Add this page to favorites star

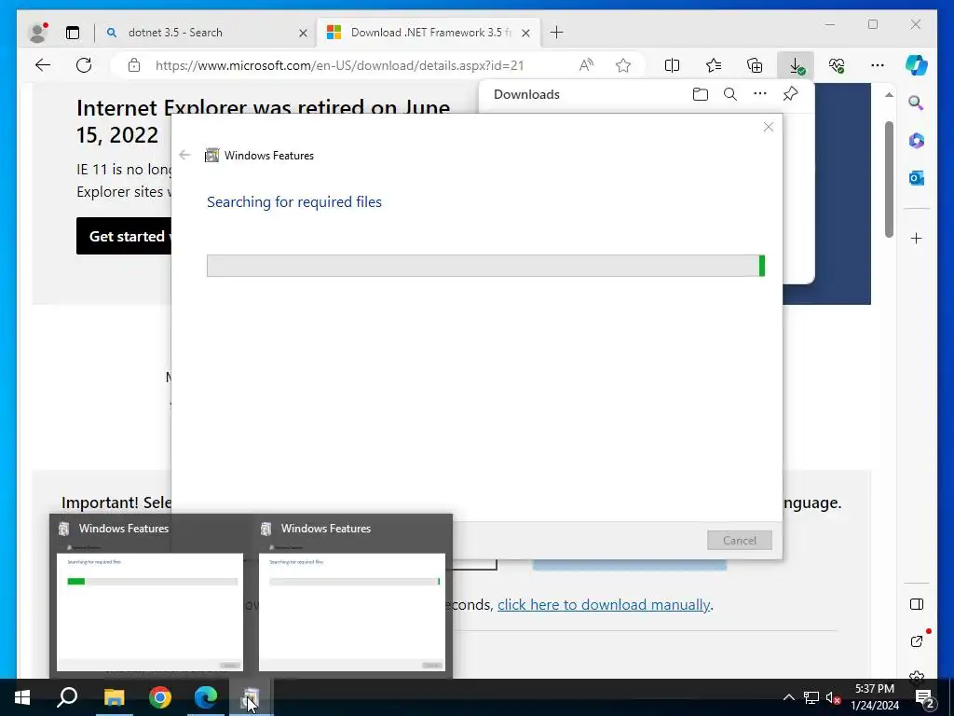(623, 65)
